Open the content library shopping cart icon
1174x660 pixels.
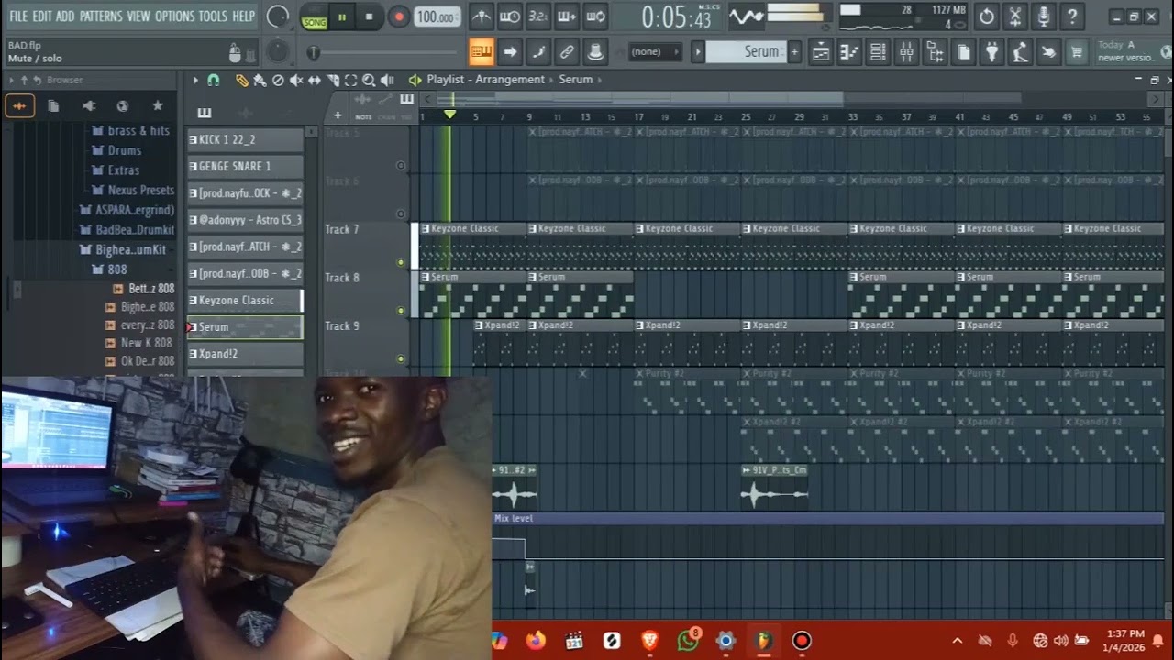(x=1077, y=52)
